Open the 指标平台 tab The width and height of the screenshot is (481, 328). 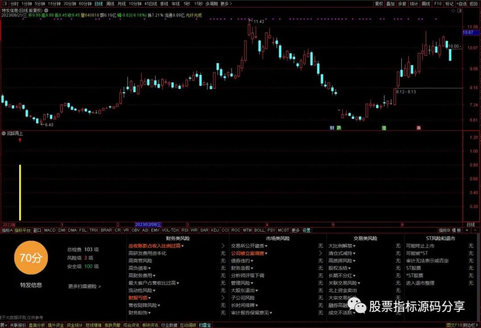pos(23,230)
